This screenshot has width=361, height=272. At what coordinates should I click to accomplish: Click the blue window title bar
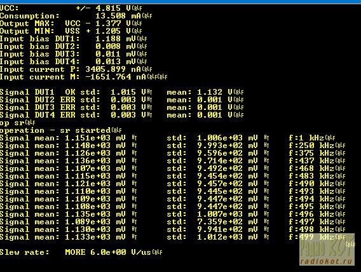point(180,1)
